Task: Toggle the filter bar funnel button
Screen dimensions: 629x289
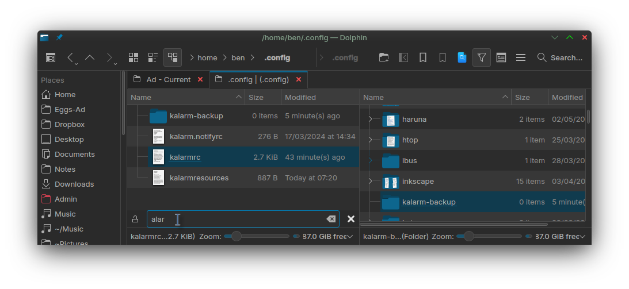Action: 481,57
